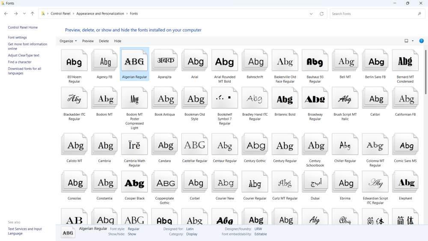Viewport: 428px width, 241px height.
Task: Open the recent locations dropdown
Action: 24,14
